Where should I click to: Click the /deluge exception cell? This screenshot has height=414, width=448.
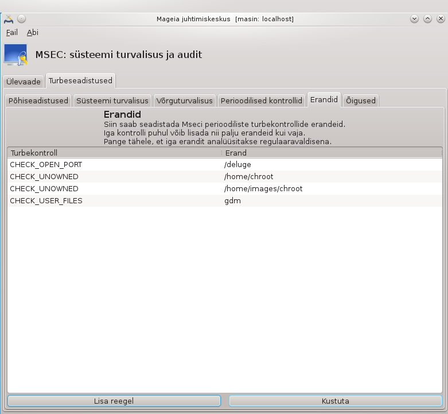(237, 165)
